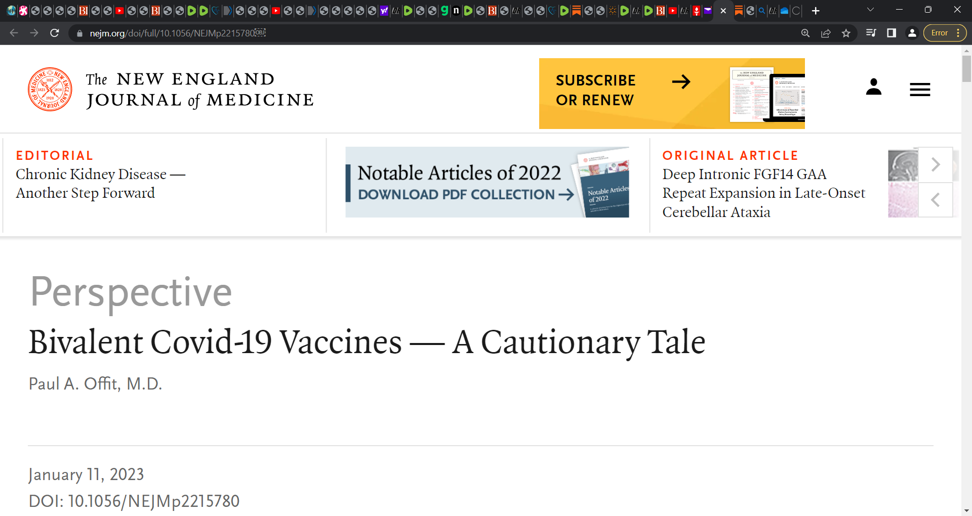972x516 pixels.
Task: Open Chrome Error menu button
Action: point(945,33)
